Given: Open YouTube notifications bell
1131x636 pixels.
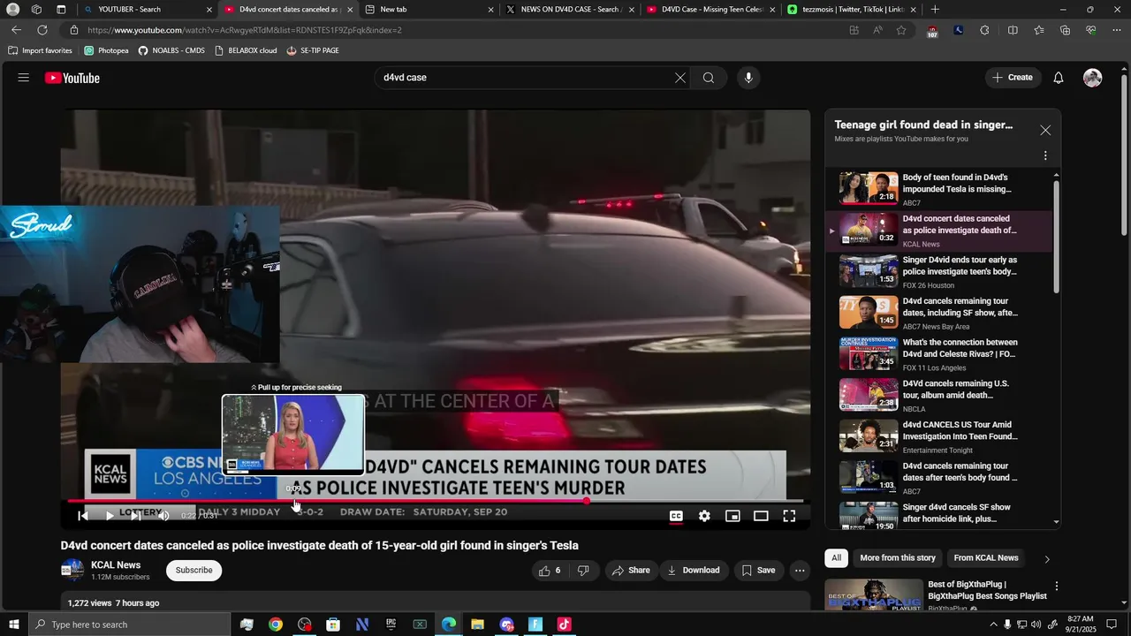Looking at the screenshot, I should coord(1059,78).
